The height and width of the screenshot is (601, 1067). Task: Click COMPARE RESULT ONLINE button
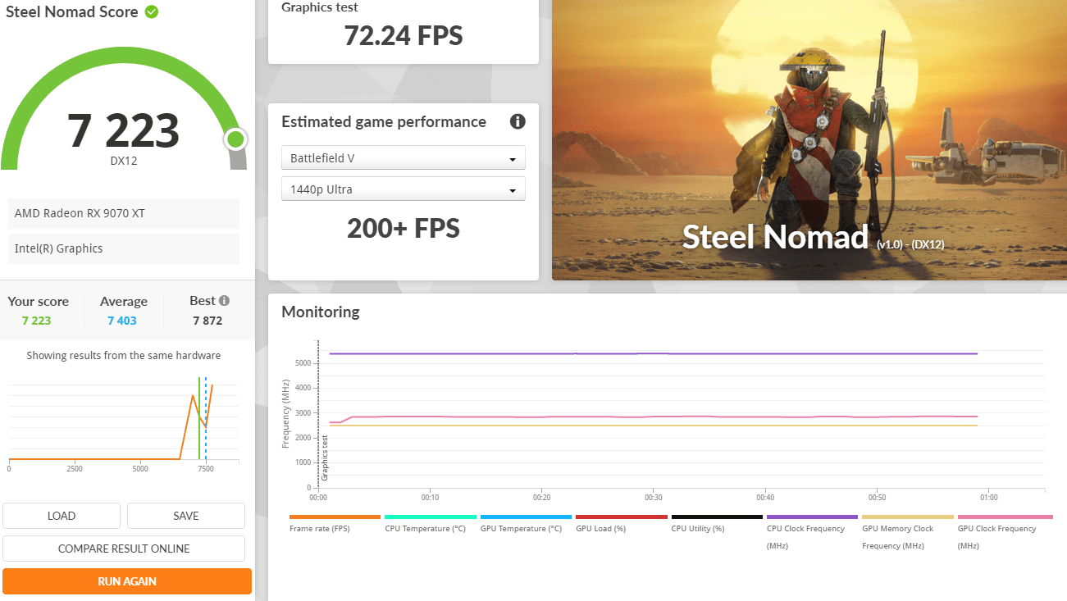pos(124,549)
